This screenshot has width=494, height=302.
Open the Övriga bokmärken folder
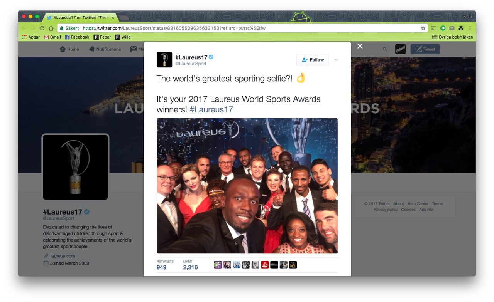pyautogui.click(x=452, y=37)
